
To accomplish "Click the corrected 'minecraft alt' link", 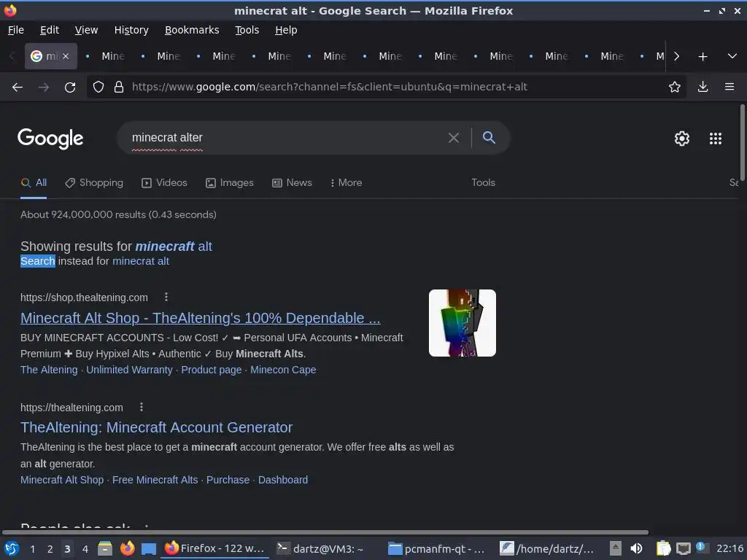I will click(x=174, y=246).
